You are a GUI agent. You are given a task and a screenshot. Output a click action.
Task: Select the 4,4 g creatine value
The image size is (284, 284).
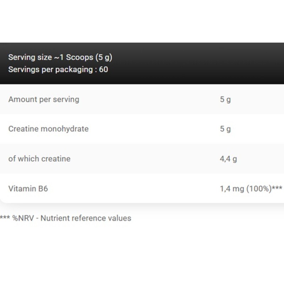click(x=228, y=159)
